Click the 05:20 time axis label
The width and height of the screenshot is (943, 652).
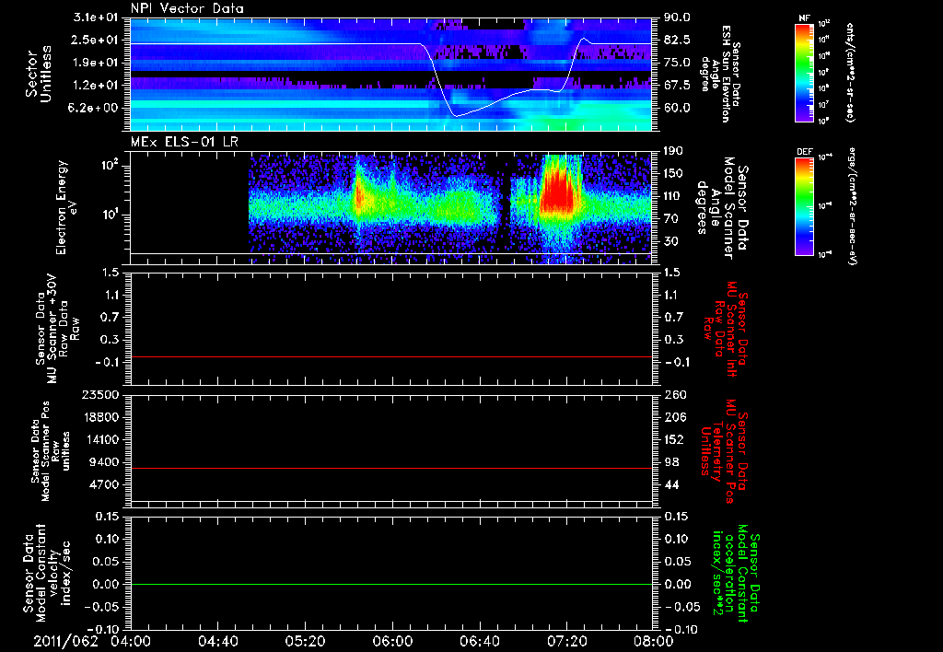[x=305, y=641]
